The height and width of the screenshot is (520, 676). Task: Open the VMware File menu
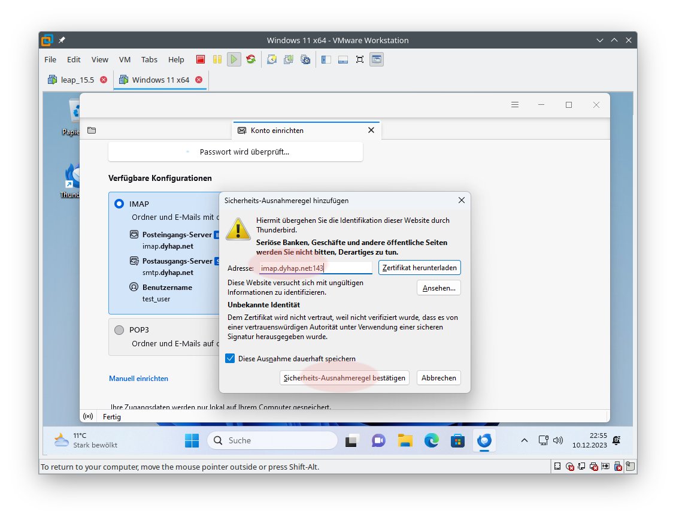click(x=50, y=59)
